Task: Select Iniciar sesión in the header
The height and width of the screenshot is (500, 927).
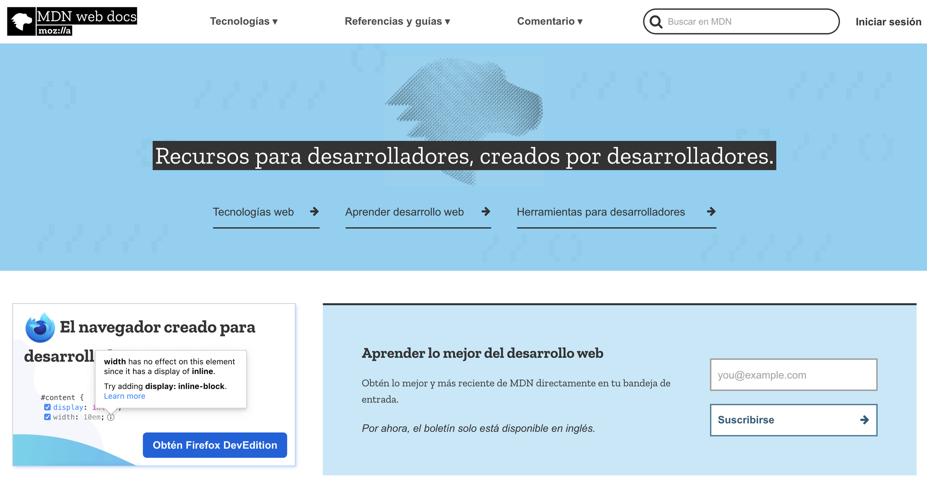Action: [888, 22]
